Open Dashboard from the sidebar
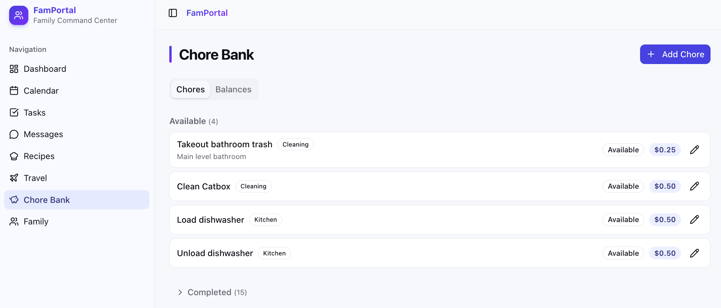The image size is (721, 308). coord(45,69)
